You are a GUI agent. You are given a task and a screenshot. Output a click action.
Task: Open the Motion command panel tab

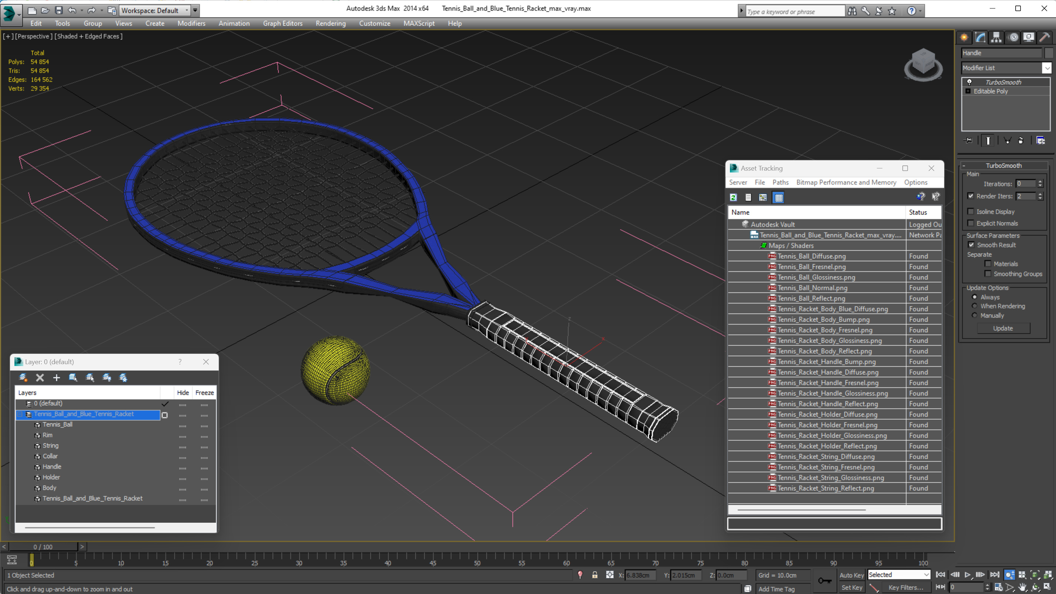(x=1013, y=37)
